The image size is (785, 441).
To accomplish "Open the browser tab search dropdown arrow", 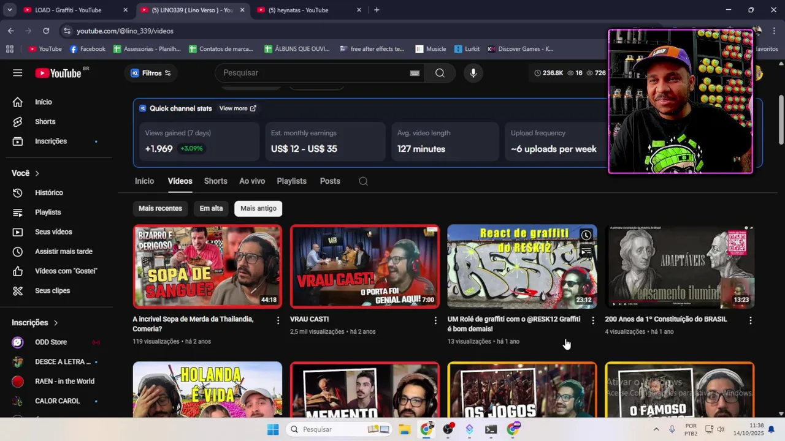I will (x=9, y=10).
